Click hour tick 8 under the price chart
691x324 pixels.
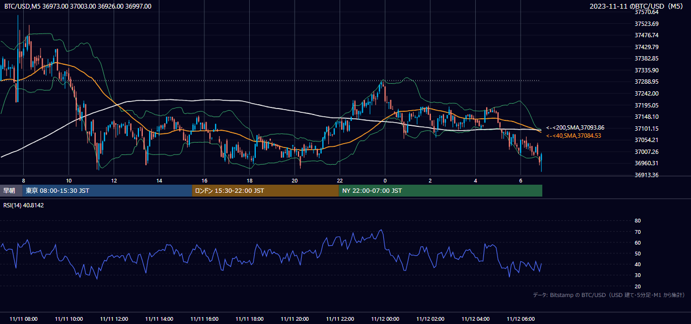(23, 180)
